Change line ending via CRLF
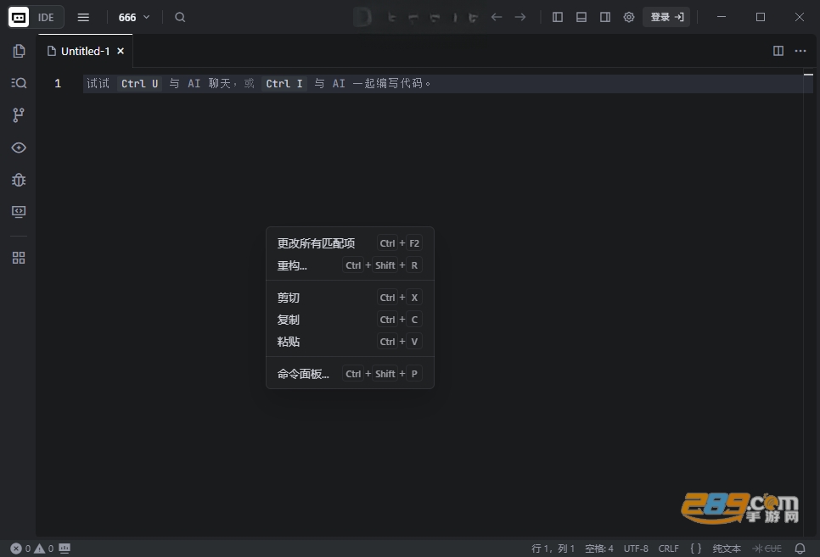The height and width of the screenshot is (557, 820). click(668, 549)
